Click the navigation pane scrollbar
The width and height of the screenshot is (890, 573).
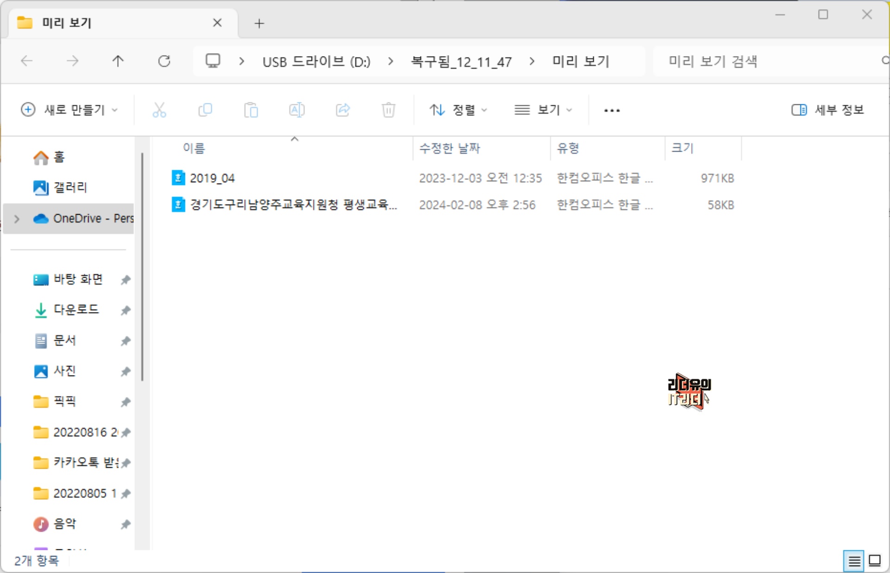coord(142,267)
